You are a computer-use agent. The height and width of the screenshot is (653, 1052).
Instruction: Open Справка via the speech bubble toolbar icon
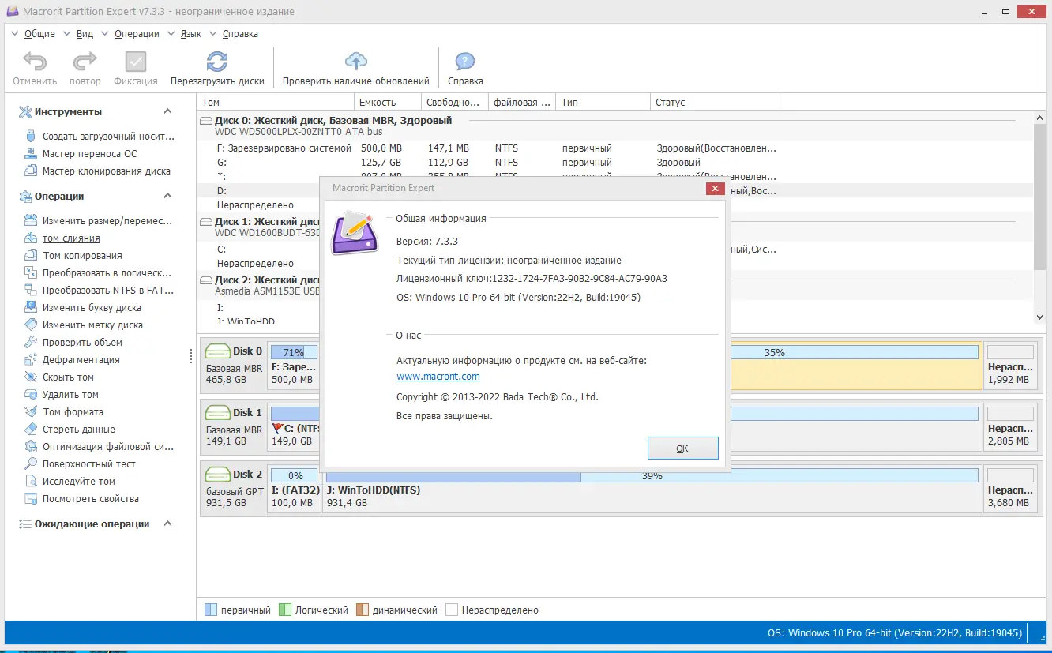[x=464, y=62]
